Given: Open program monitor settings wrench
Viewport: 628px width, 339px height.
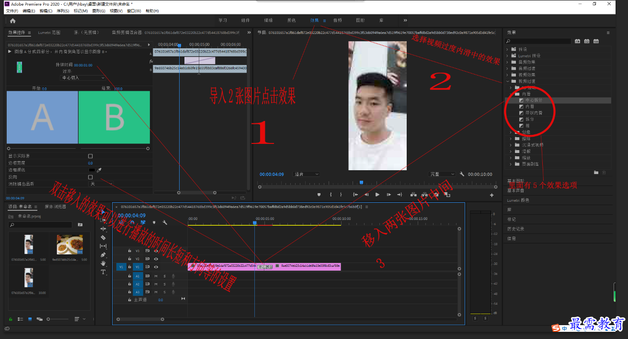Looking at the screenshot, I should 462,175.
